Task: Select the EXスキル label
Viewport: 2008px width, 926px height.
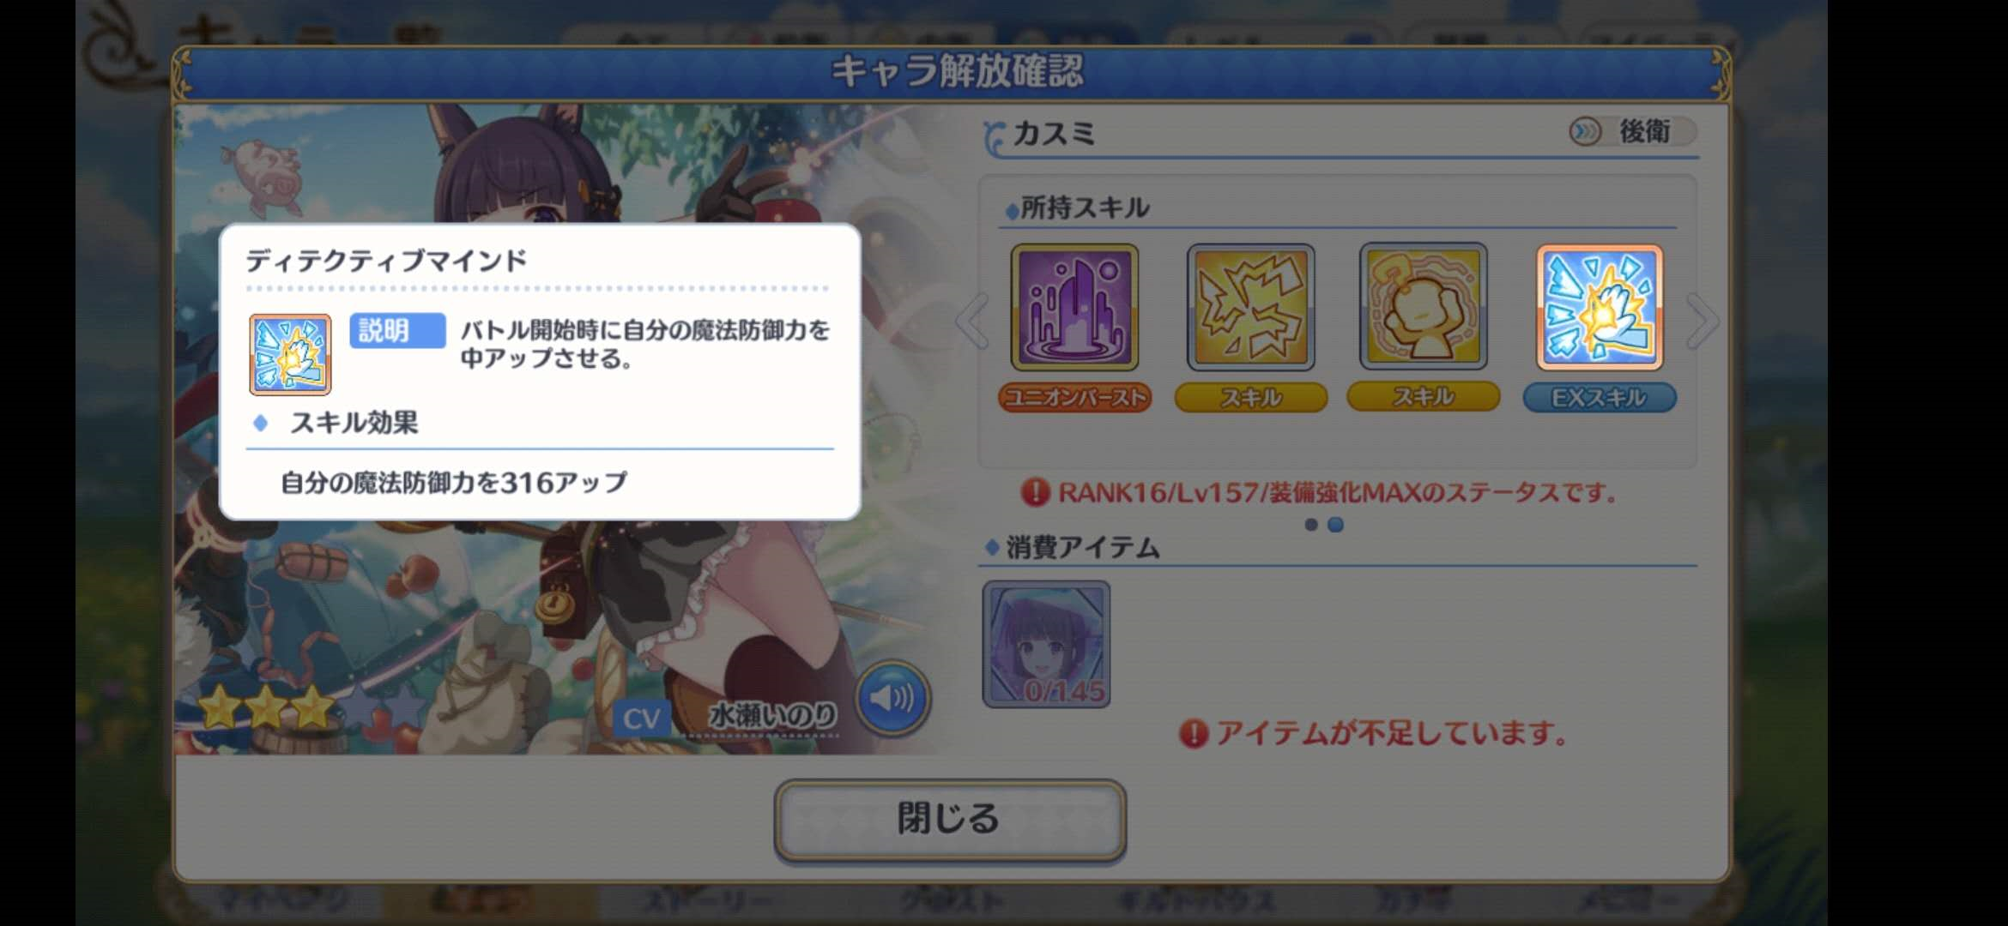Action: click(1600, 398)
